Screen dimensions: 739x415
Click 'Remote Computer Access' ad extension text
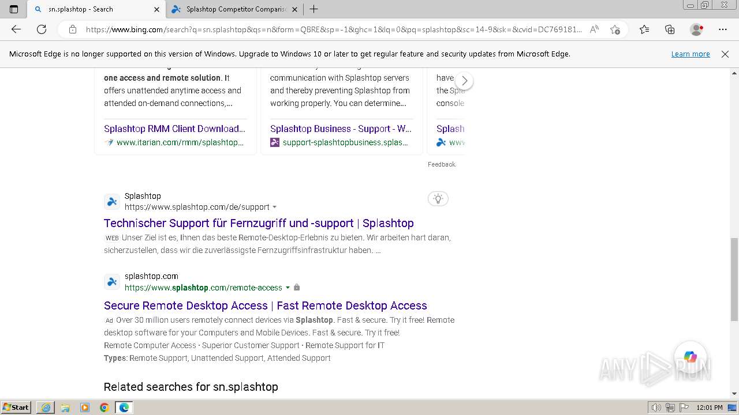coord(150,345)
